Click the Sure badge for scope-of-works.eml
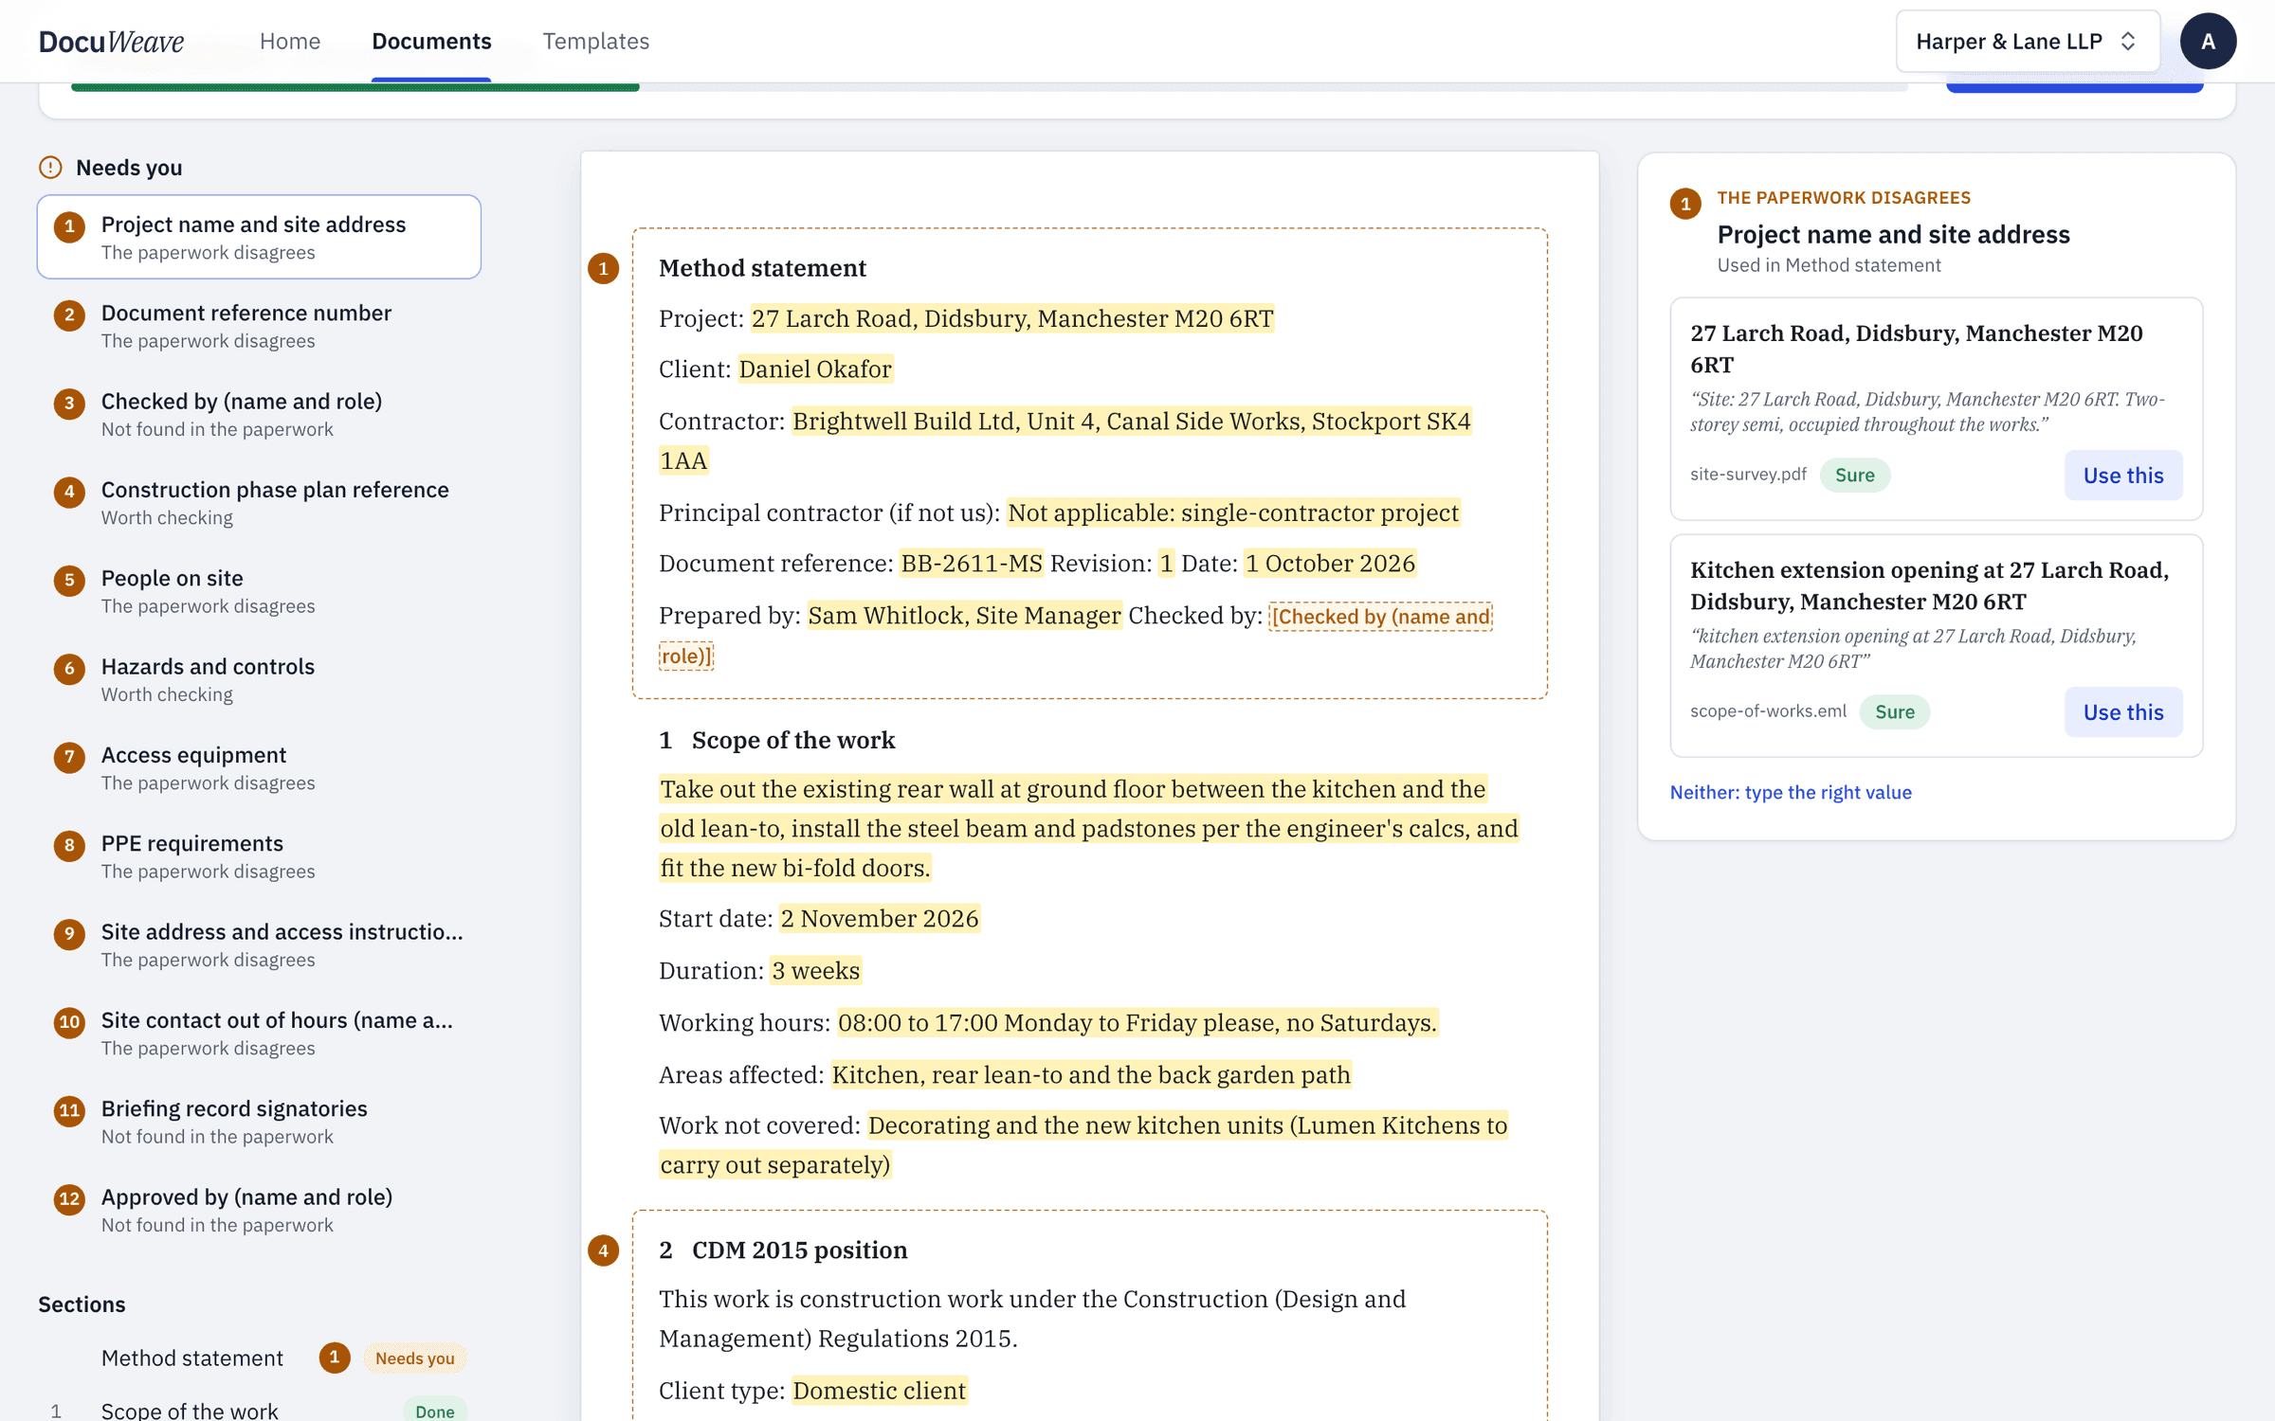 coord(1894,712)
